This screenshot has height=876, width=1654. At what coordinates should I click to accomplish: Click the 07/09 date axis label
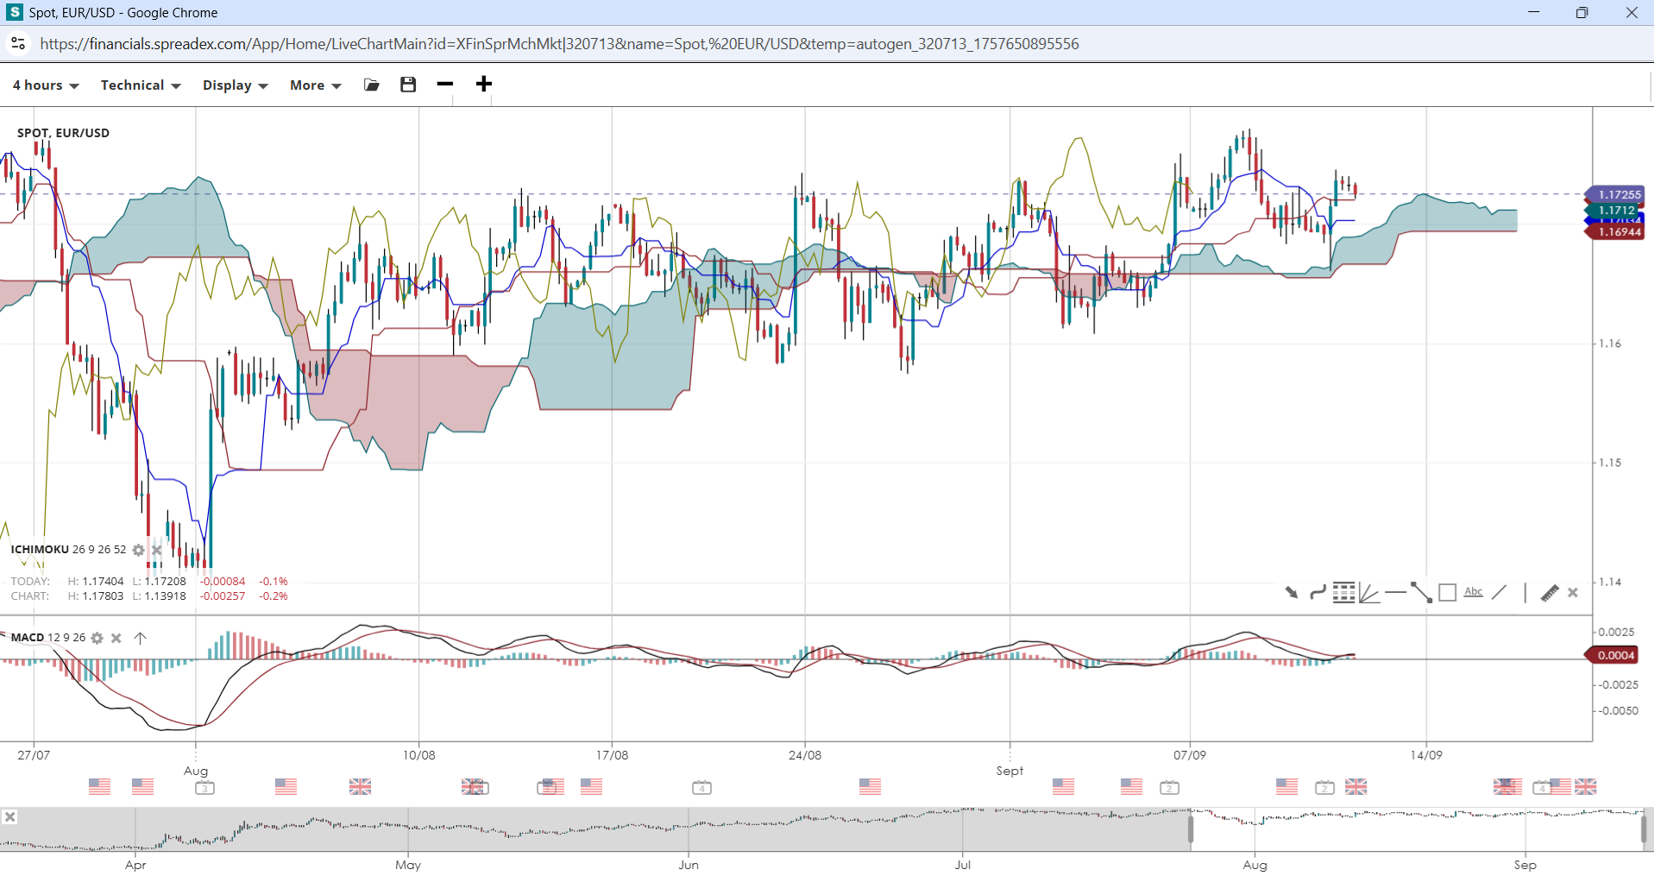1190,755
